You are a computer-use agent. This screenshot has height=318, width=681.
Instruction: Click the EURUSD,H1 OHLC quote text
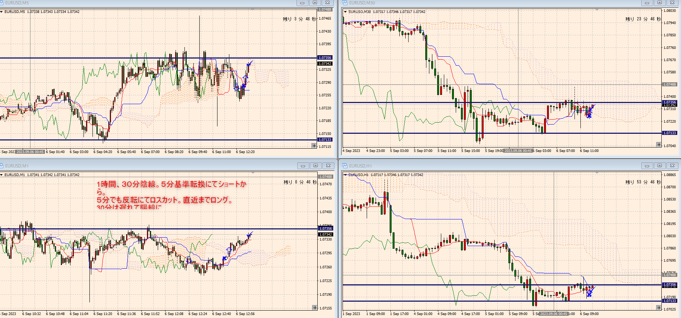click(x=386, y=175)
